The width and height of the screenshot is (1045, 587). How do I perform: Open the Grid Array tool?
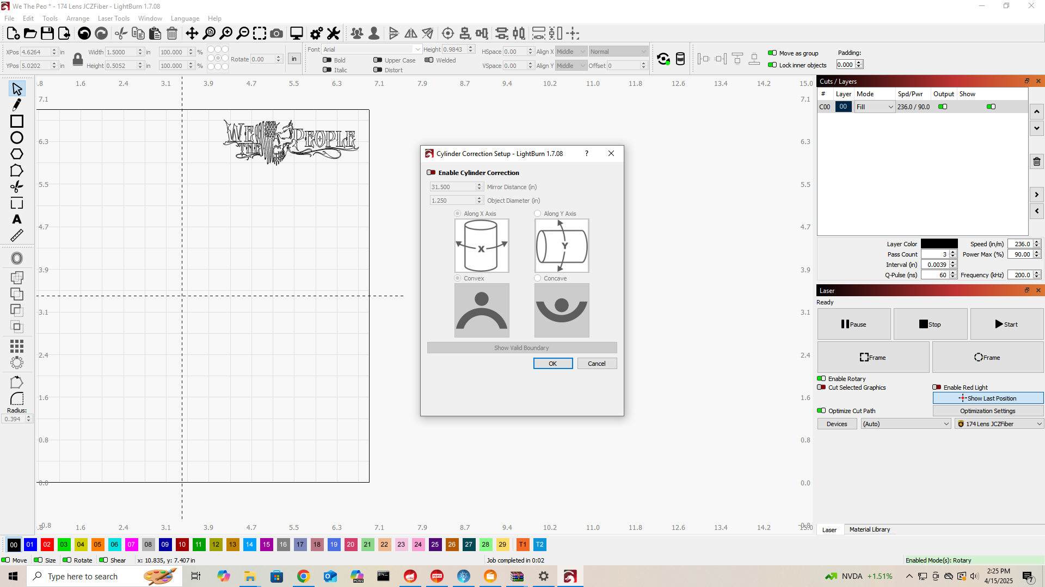pyautogui.click(x=17, y=346)
